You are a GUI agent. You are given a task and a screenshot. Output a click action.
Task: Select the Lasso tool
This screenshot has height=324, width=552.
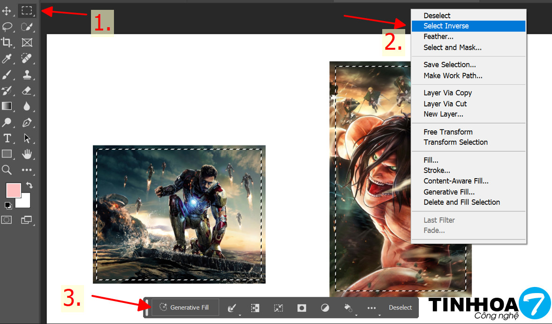[x=7, y=26]
